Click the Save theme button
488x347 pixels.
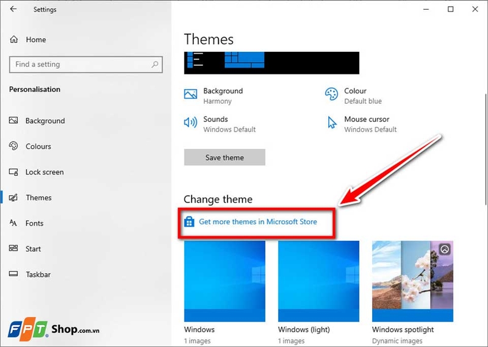[224, 157]
